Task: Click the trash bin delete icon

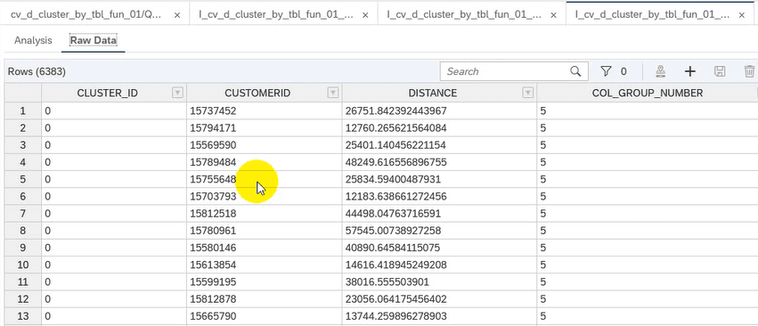Action: [749, 71]
